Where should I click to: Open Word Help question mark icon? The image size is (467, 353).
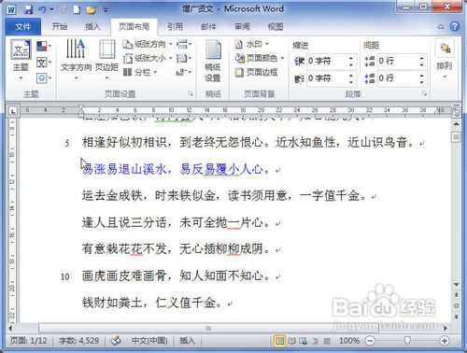pyautogui.click(x=455, y=26)
